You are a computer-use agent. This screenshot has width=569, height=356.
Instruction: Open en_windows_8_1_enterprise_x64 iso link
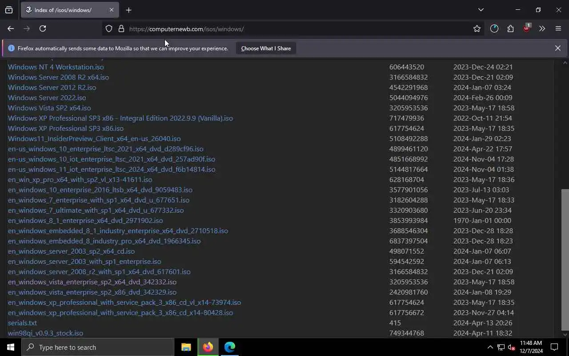pos(85,221)
